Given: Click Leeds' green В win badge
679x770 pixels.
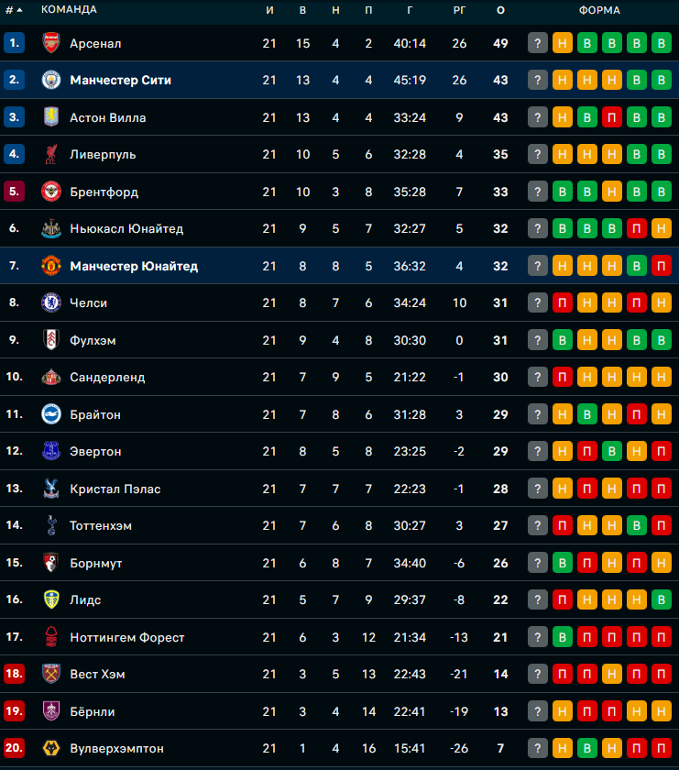Looking at the screenshot, I should tap(662, 599).
